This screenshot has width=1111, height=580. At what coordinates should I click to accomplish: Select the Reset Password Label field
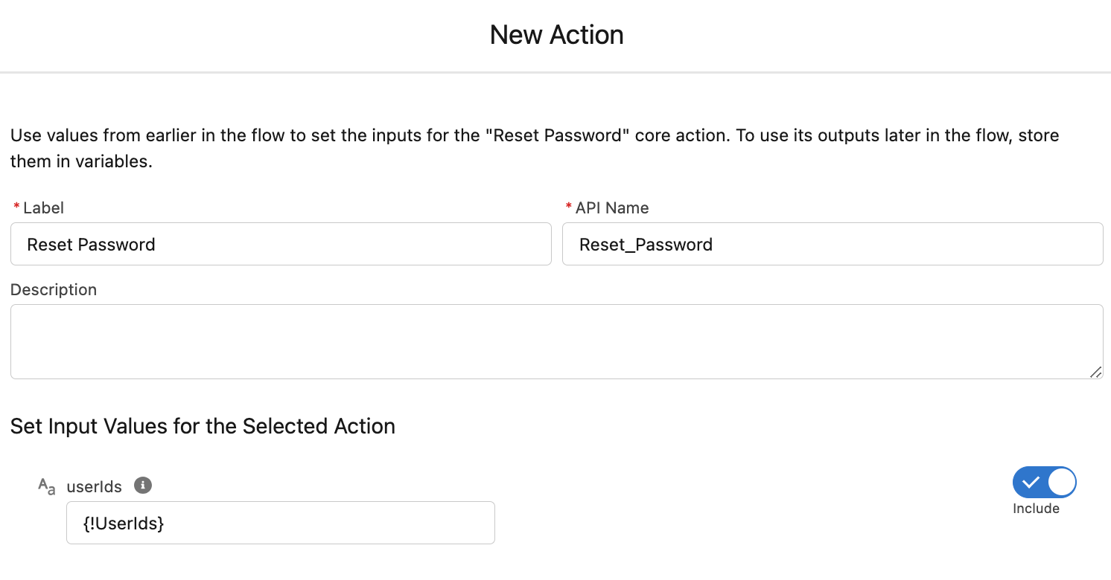pyautogui.click(x=281, y=244)
